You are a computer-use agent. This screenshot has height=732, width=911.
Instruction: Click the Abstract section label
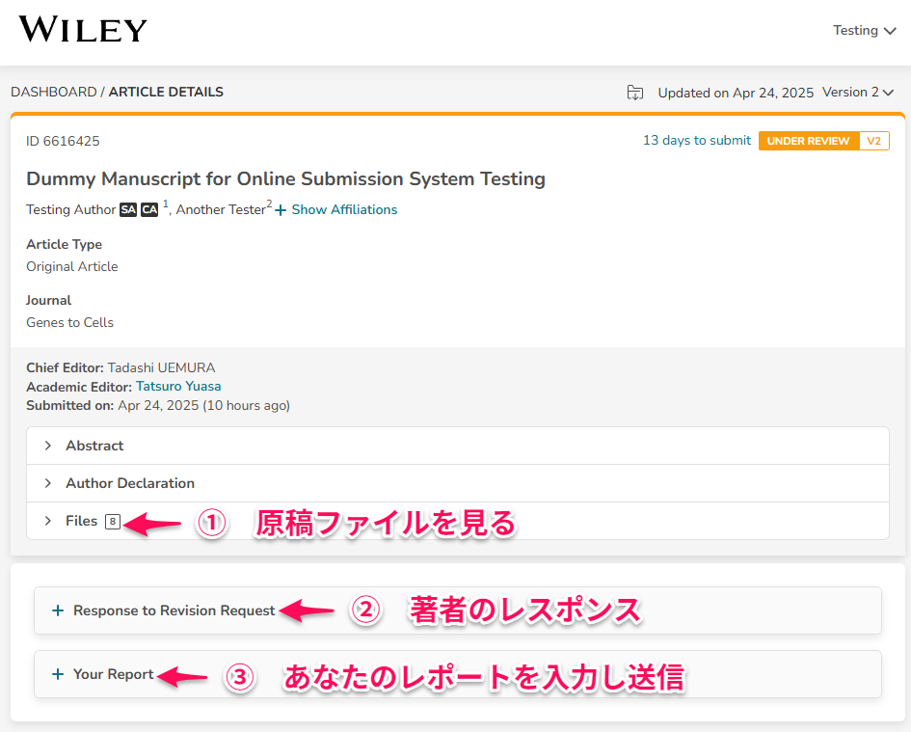pos(94,446)
